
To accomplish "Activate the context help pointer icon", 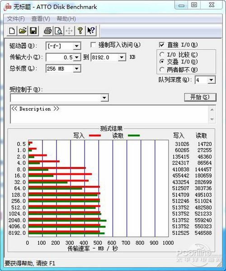I will [x=91, y=31].
